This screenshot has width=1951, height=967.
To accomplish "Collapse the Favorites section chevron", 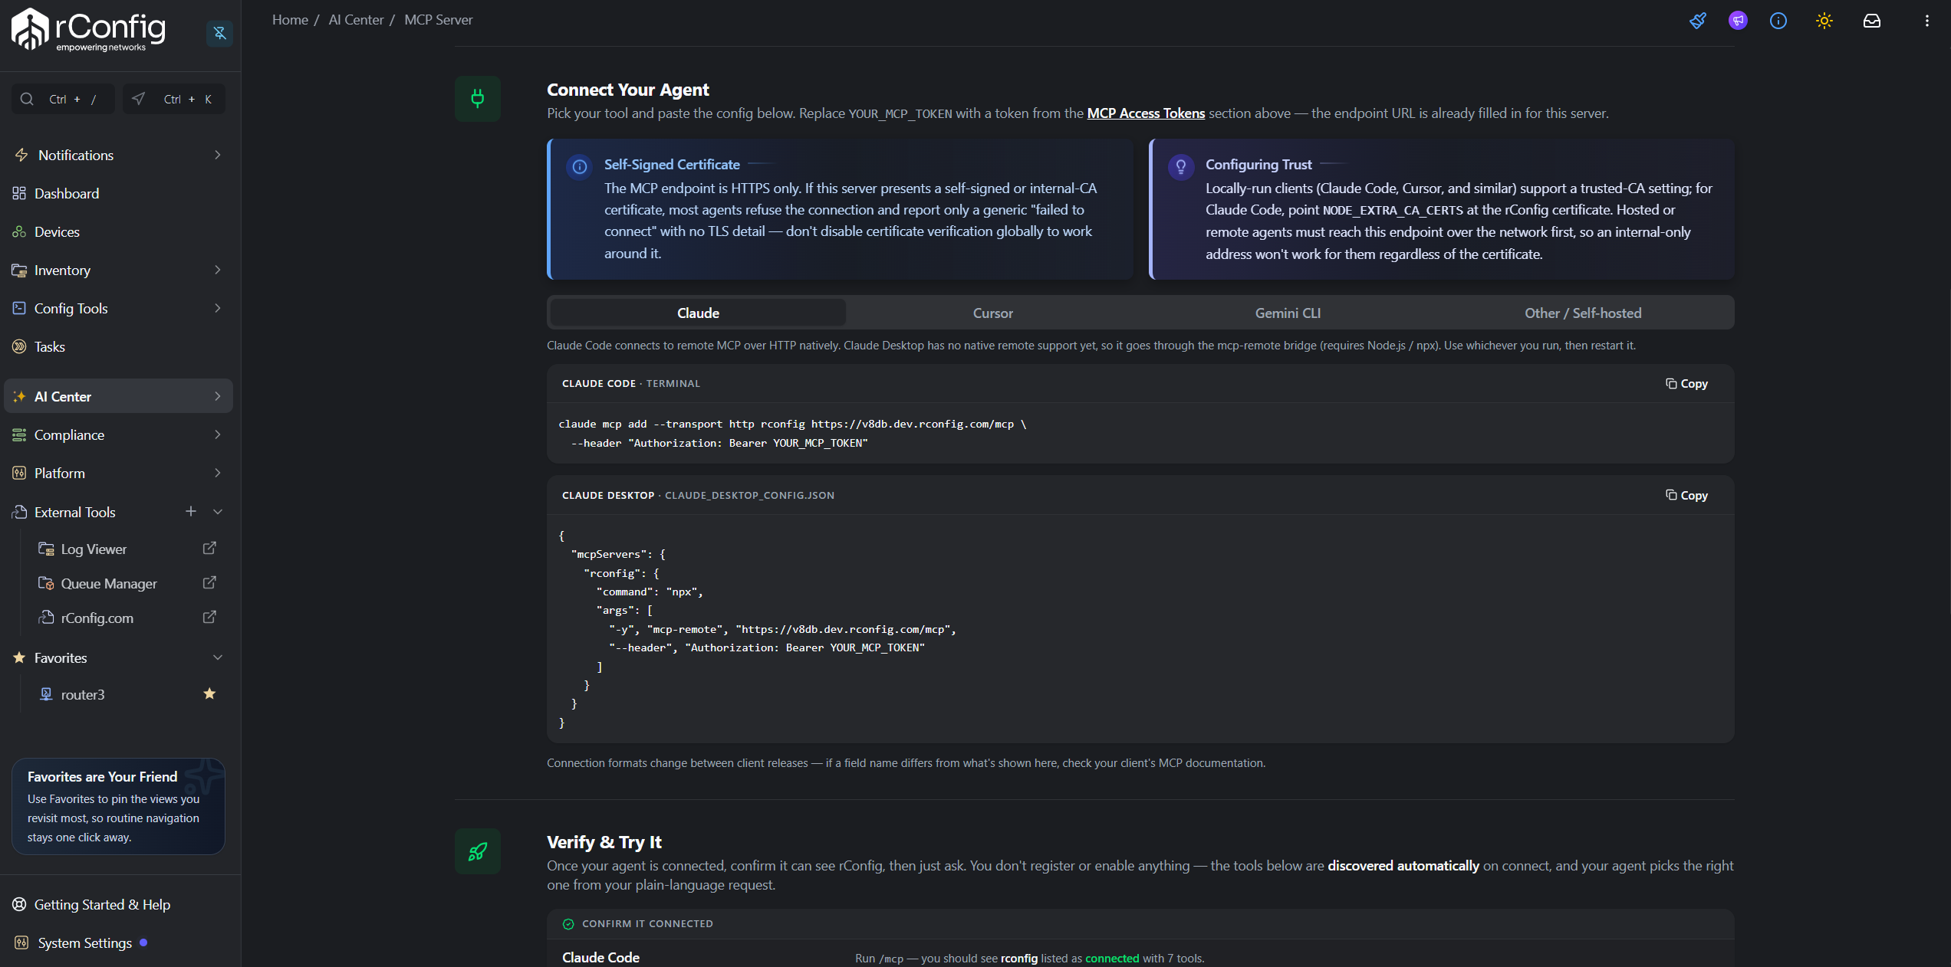I will [218, 657].
